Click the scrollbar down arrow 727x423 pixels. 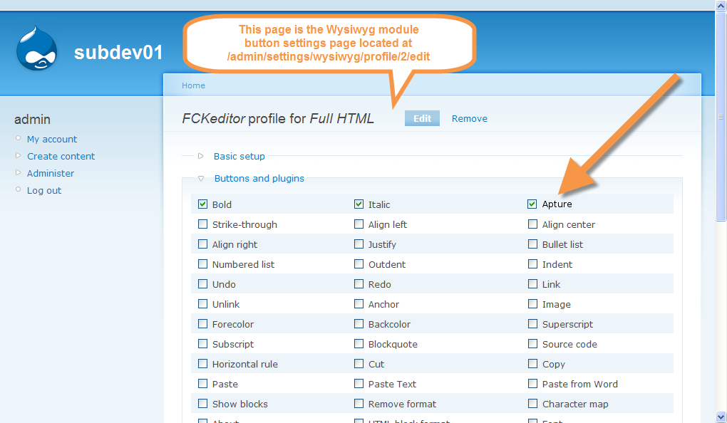(721, 417)
